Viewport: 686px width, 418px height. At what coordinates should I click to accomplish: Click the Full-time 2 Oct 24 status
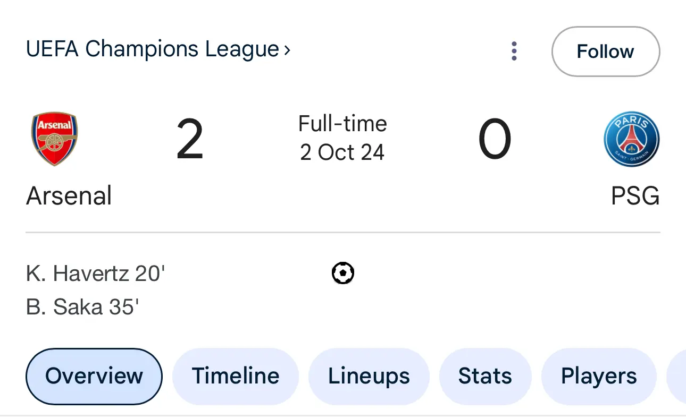(x=342, y=138)
